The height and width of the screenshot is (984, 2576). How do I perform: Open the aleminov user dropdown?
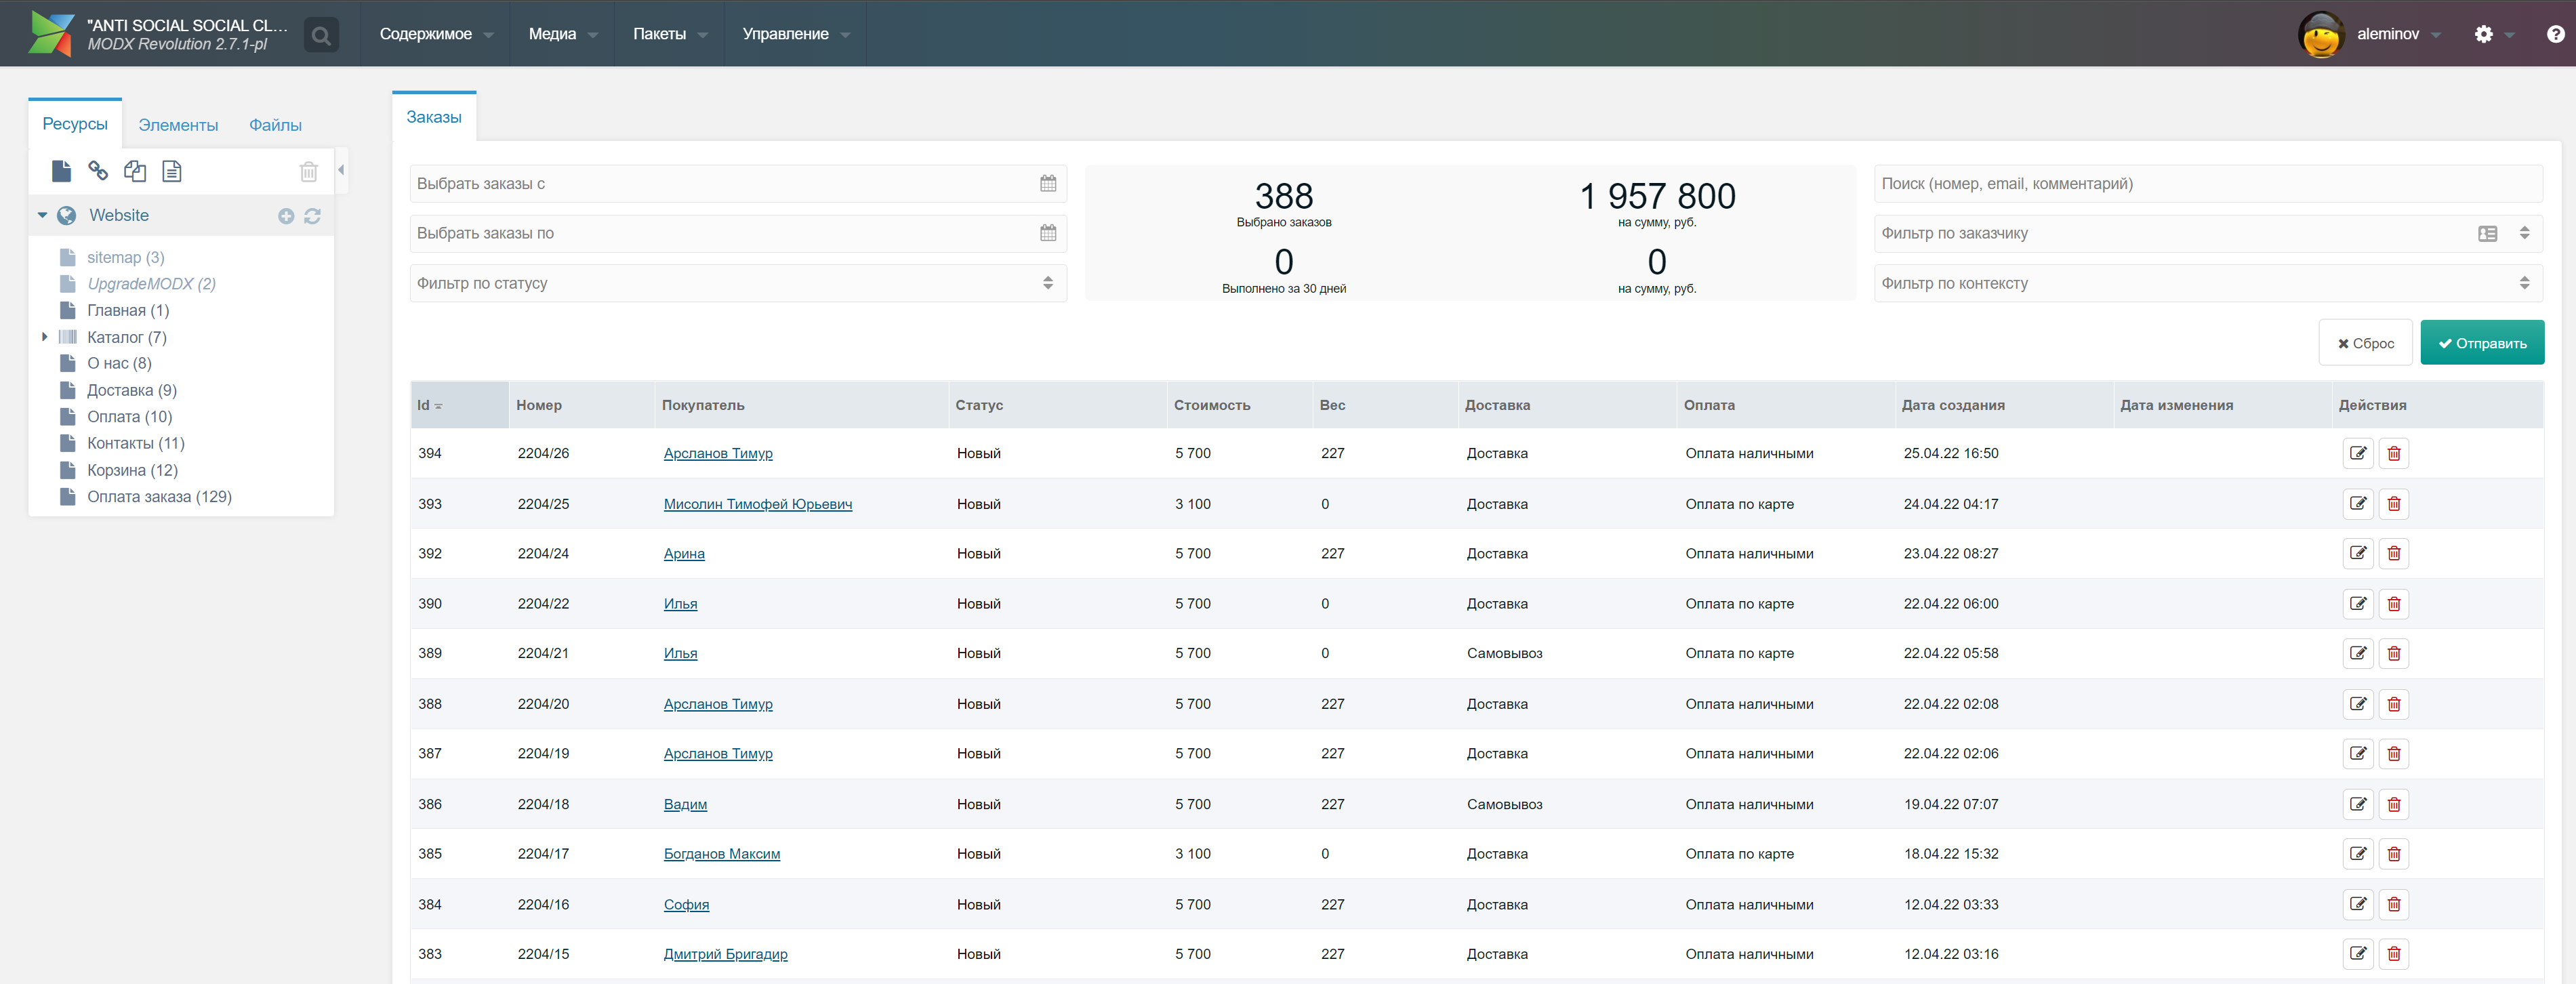2398,34
